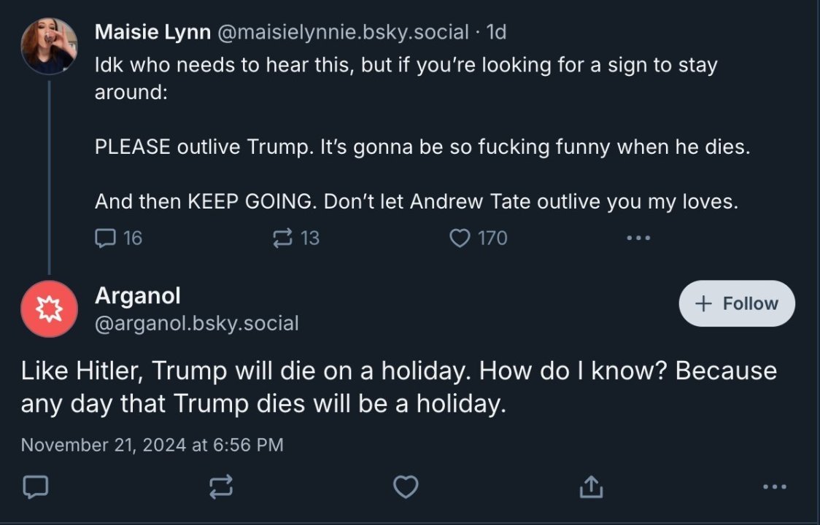
Task: Click the "1d" post age link
Action: pos(497,32)
